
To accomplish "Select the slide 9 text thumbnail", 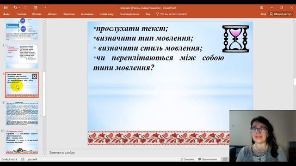I will pos(22,113).
